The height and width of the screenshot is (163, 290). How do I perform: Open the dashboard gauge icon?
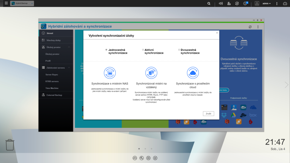click(285, 3)
